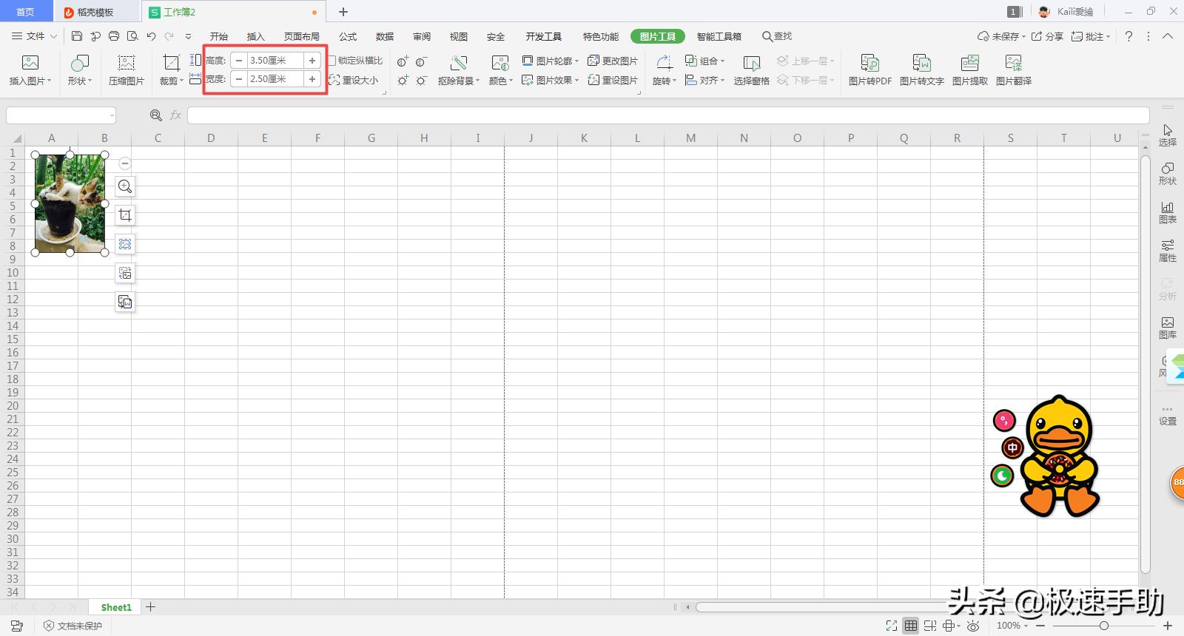
Task: Expand the Picture Effects (图片效果) dropdown
Action: tap(550, 80)
